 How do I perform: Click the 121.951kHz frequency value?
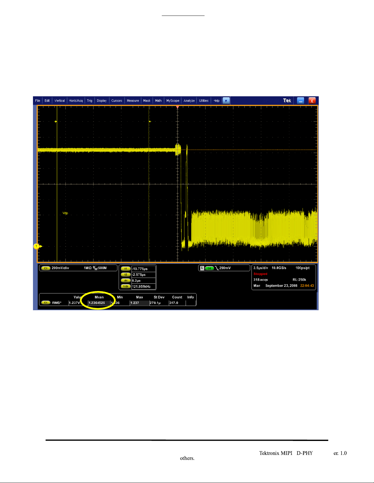pyautogui.click(x=143, y=286)
